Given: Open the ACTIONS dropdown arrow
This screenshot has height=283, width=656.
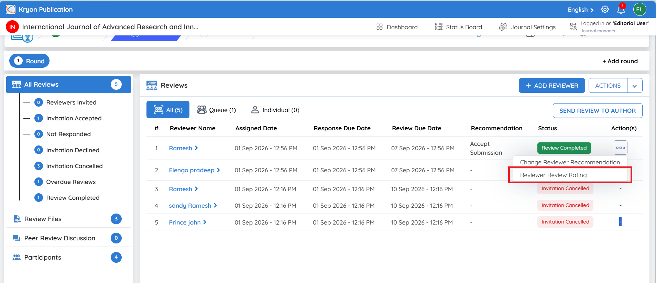Looking at the screenshot, I should 635,86.
